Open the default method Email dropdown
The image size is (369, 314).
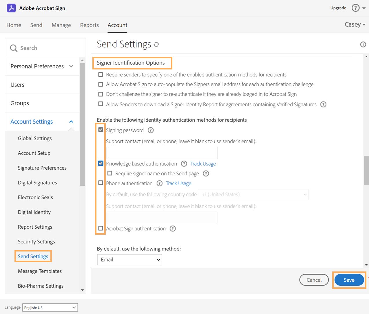pyautogui.click(x=129, y=260)
